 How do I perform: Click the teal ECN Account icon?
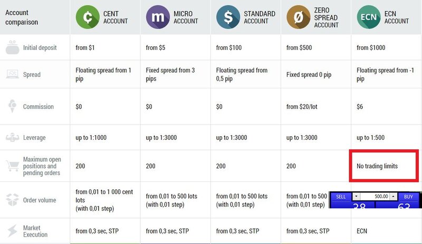point(369,17)
